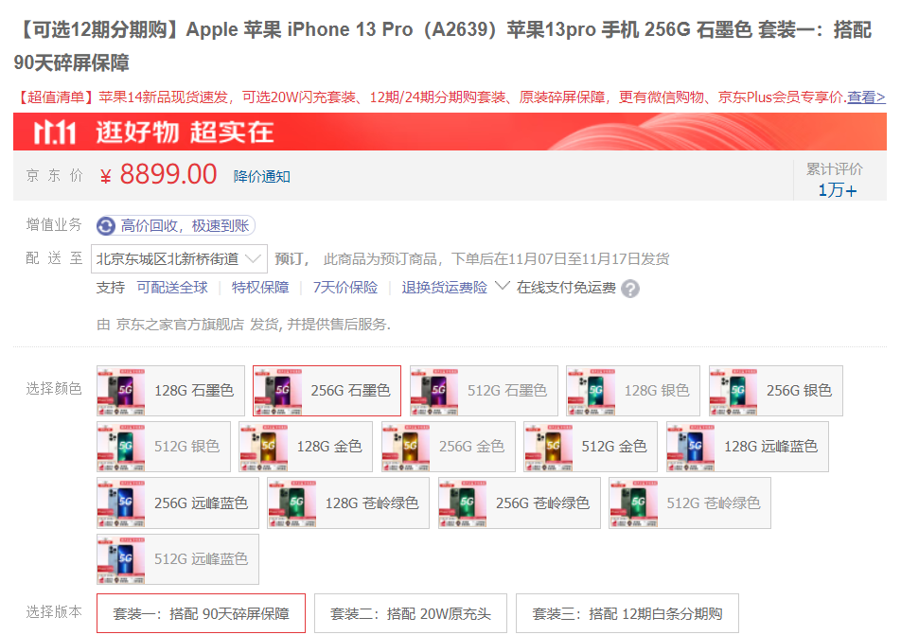The width and height of the screenshot is (901, 635).
Task: Choose 套装三 搭配 12期白条分期购
Action: [x=627, y=614]
